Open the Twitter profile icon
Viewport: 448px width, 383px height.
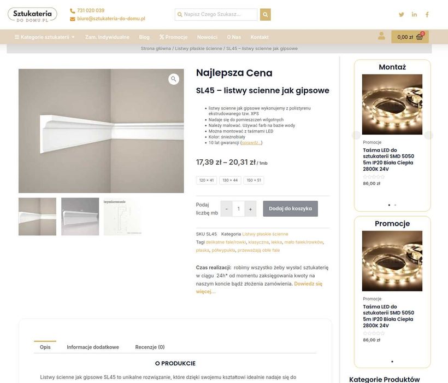pos(402,14)
